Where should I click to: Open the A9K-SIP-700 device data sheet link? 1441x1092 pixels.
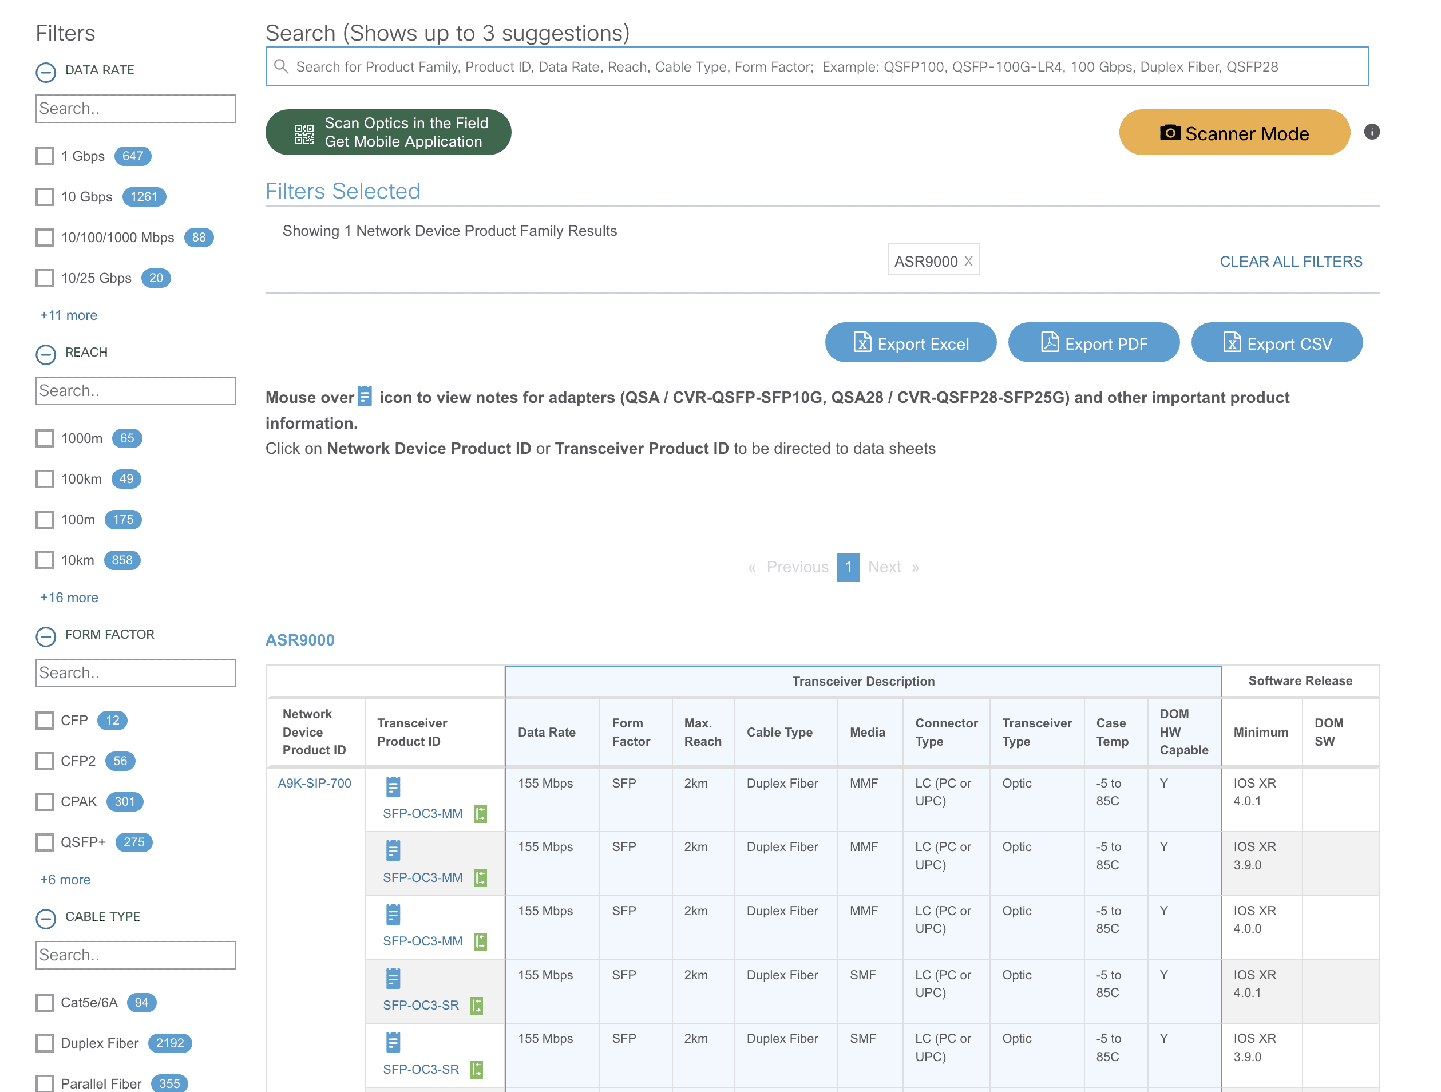pyautogui.click(x=315, y=783)
